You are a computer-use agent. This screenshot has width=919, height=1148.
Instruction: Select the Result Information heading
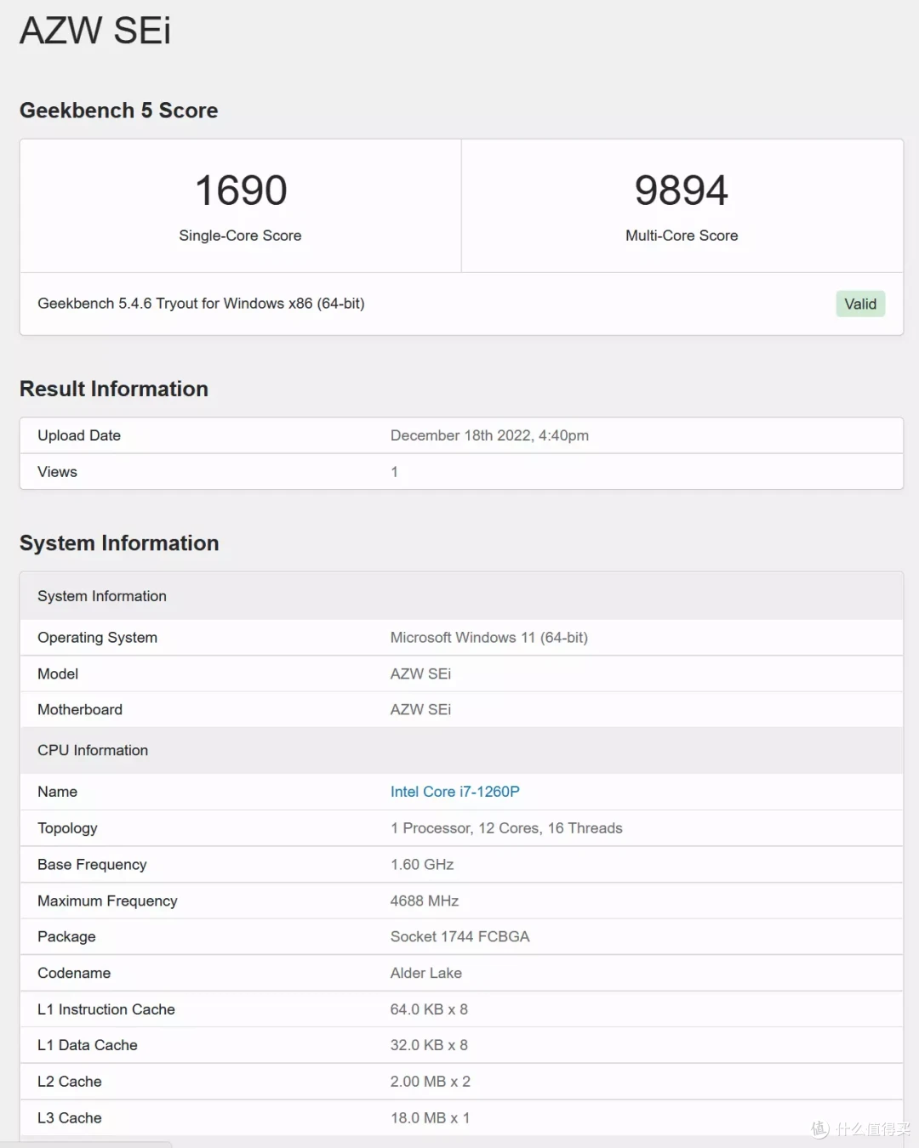(x=114, y=389)
